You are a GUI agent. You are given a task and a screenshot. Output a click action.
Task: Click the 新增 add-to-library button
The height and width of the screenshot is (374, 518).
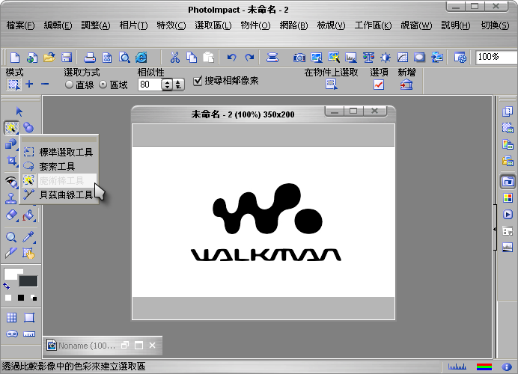(x=406, y=85)
